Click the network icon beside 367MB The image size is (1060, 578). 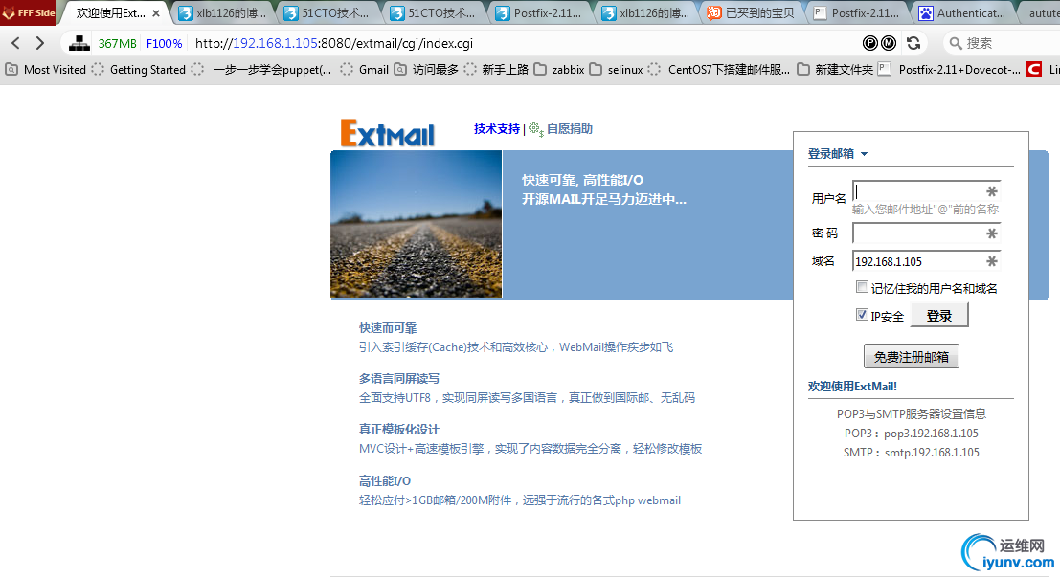(79, 43)
